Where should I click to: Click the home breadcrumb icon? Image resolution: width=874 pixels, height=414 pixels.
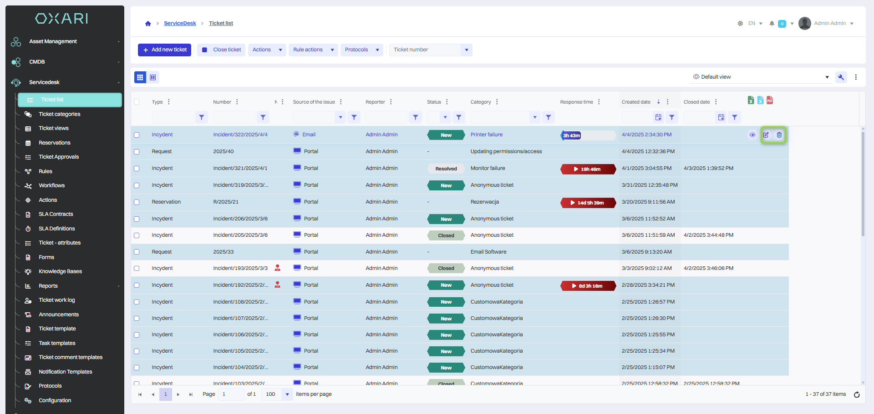click(x=148, y=24)
